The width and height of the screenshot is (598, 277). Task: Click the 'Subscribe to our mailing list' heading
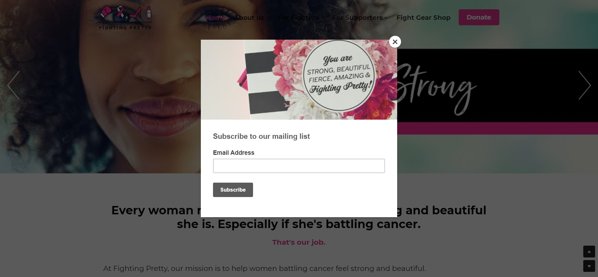click(x=261, y=136)
